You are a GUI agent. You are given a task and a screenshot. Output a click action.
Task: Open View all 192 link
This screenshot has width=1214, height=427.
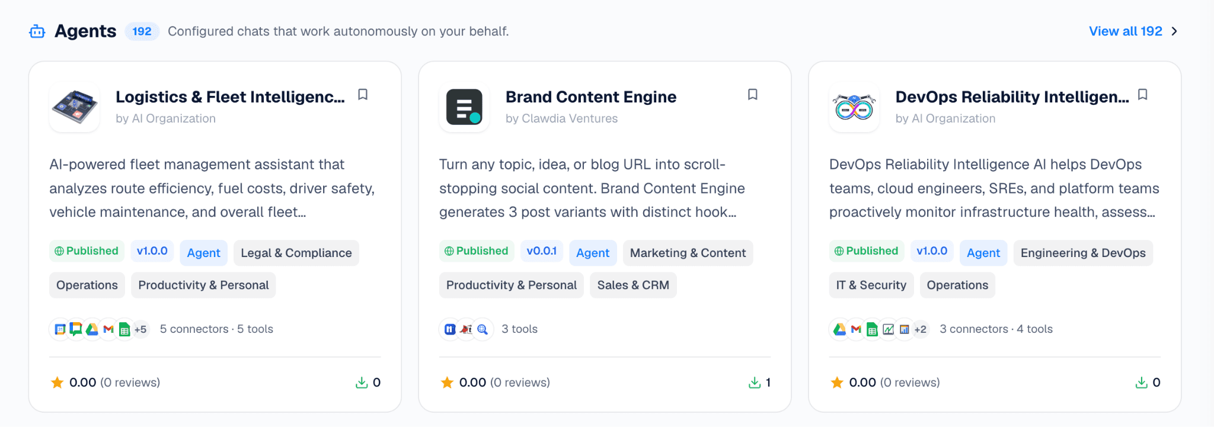(1126, 31)
